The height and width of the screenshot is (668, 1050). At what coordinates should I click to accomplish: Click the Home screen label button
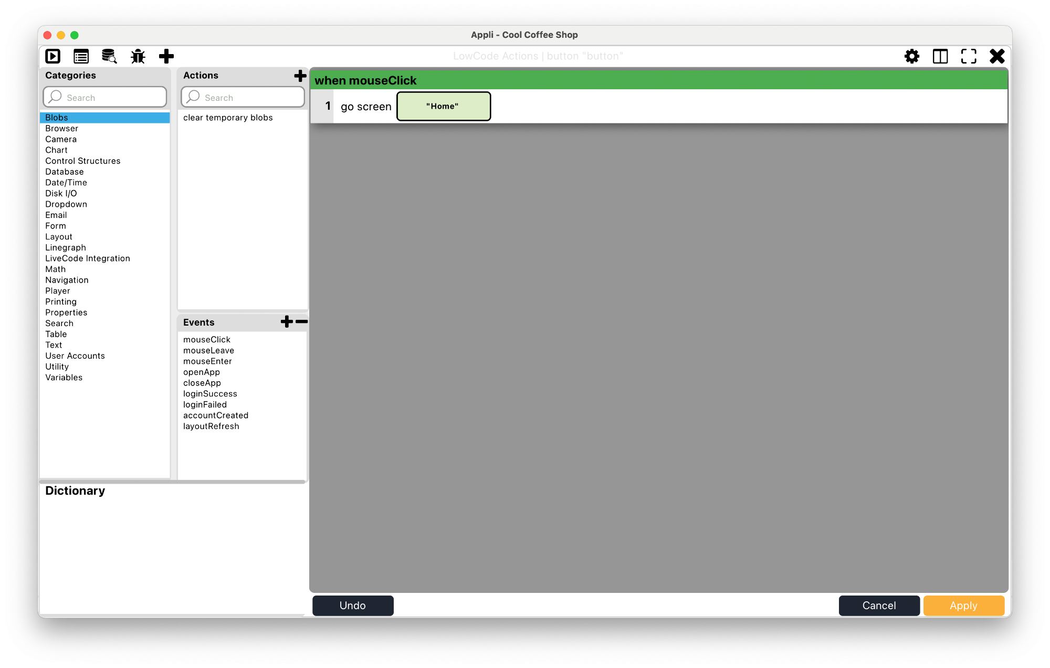click(443, 107)
